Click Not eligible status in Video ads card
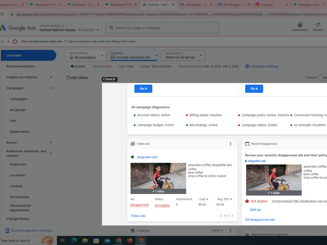The height and width of the screenshot is (245, 327). [x=162, y=205]
